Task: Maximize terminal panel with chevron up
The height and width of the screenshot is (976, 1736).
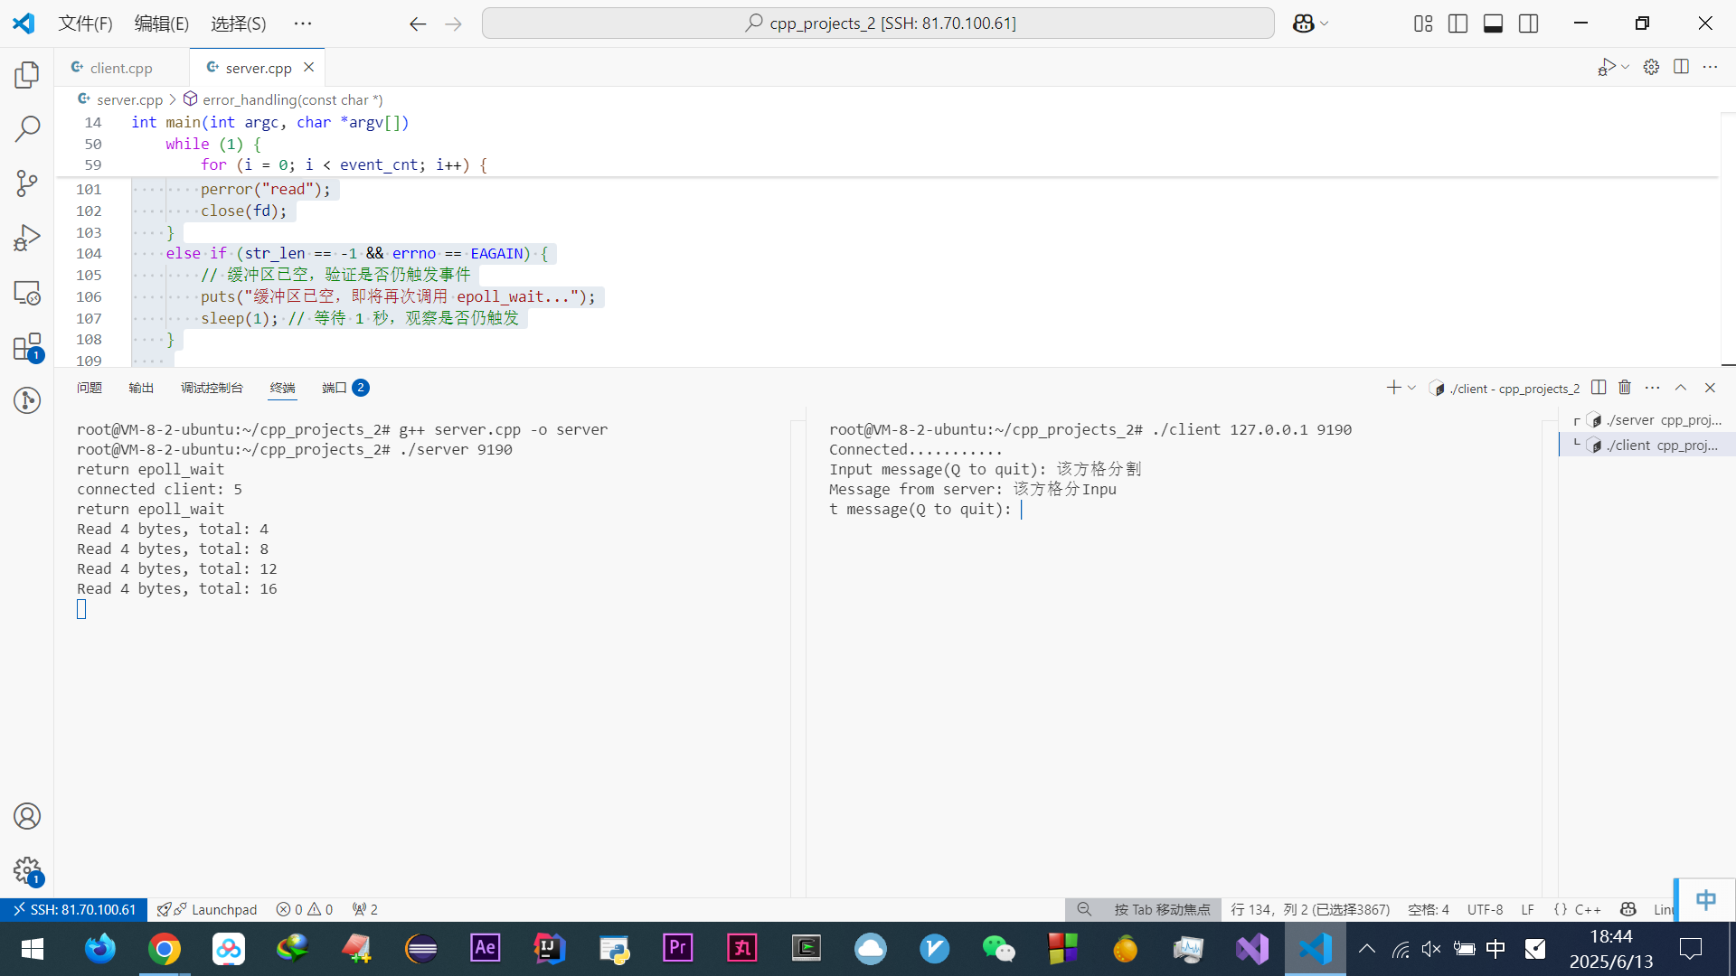Action: click(1681, 388)
